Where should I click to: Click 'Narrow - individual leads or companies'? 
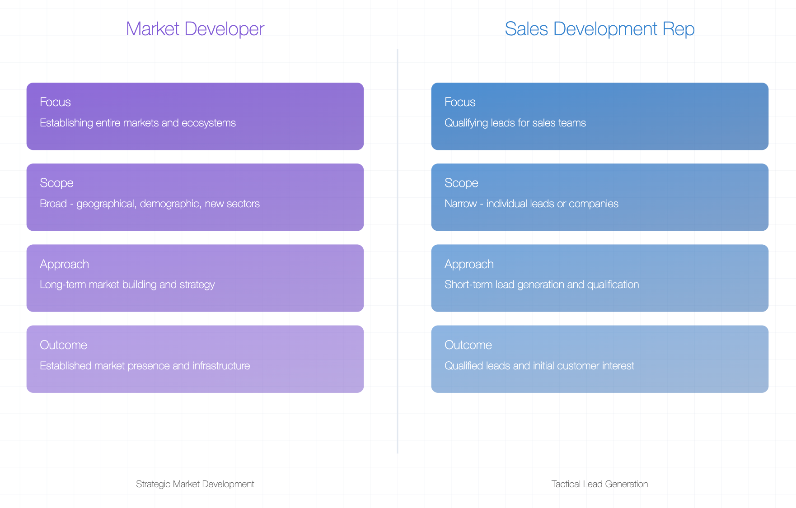coord(531,204)
